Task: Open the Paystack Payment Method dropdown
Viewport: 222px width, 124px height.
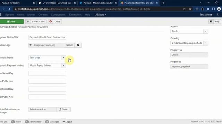Action: (47, 65)
